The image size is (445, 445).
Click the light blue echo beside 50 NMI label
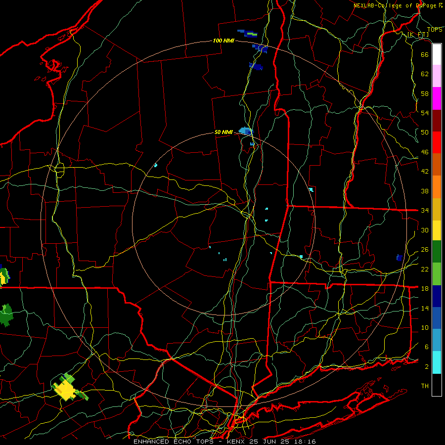(245, 131)
